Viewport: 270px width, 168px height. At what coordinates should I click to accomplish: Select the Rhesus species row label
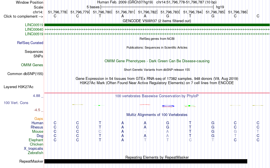[x=37, y=127]
